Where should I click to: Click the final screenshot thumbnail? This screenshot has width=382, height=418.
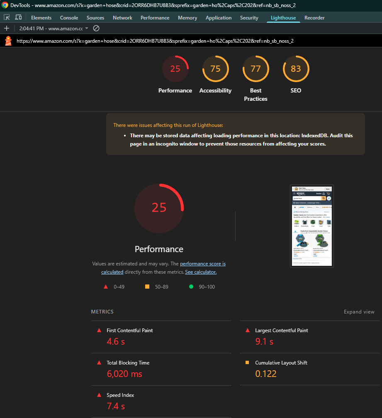pos(311,226)
